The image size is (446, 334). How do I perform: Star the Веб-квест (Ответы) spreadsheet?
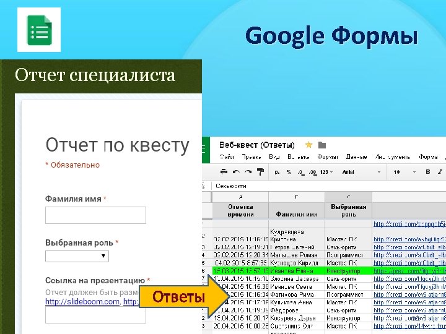[308, 145]
